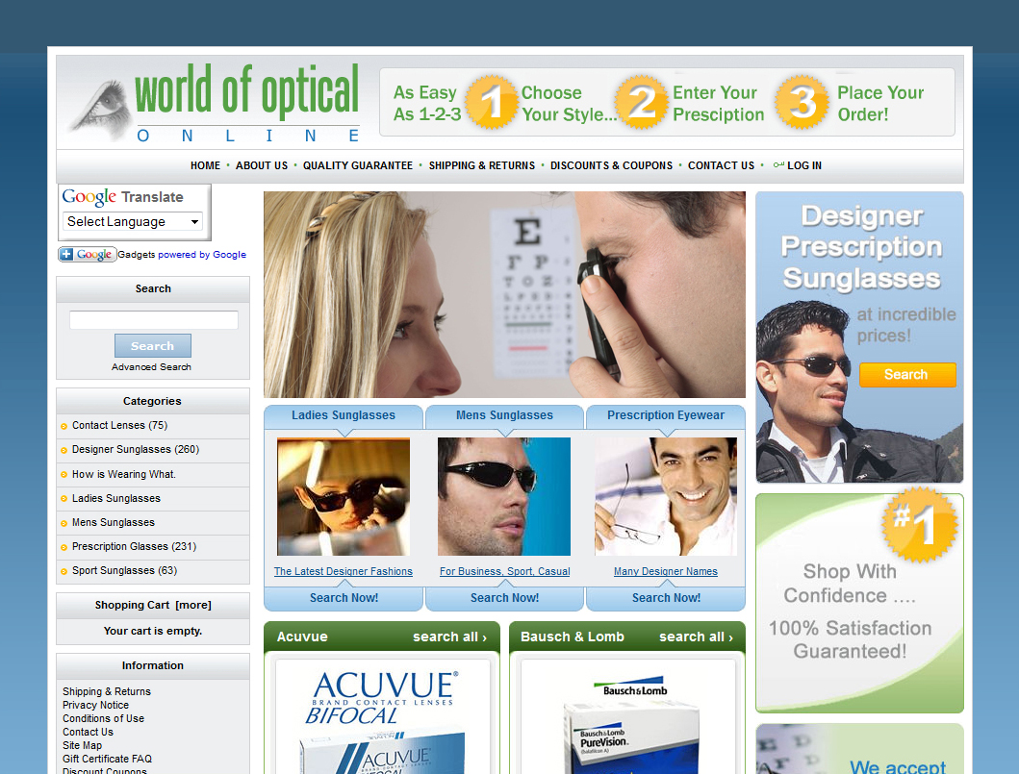
Task: Open Contact Us in Information box
Action: click(88, 732)
